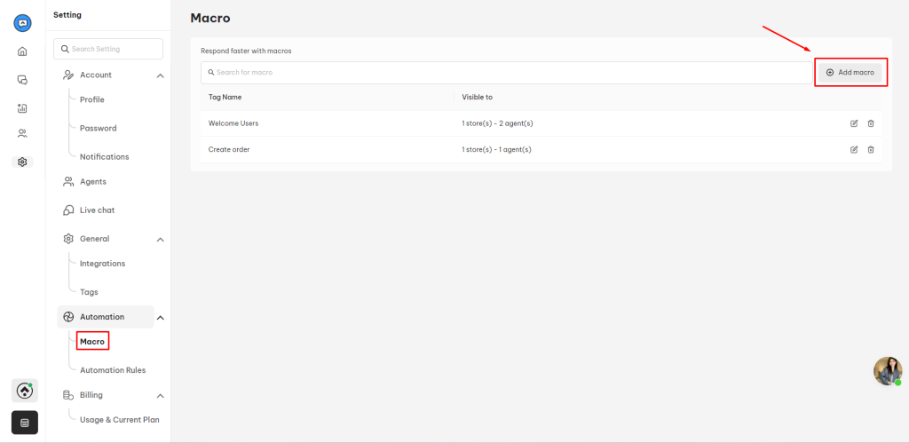Image resolution: width=909 pixels, height=443 pixels.
Task: Open the support avatar chat bubble
Action: click(x=888, y=371)
